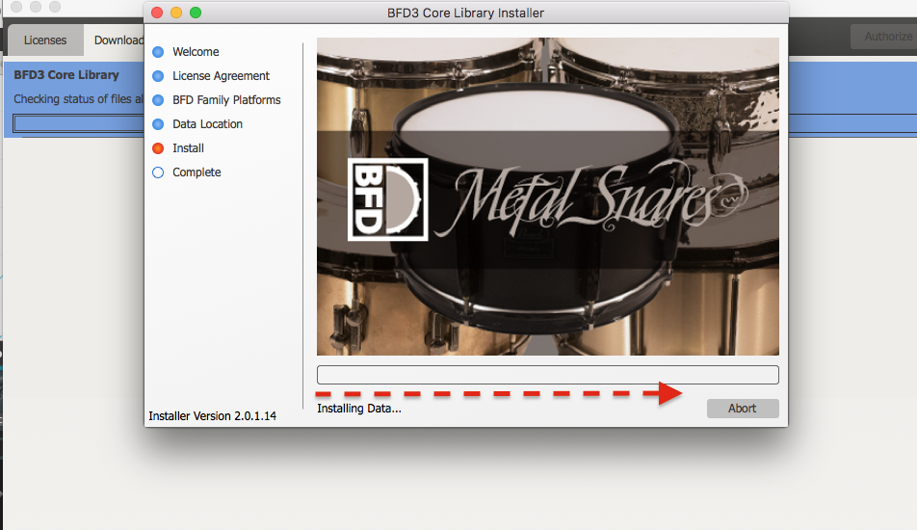The height and width of the screenshot is (530, 917).
Task: Select the Welcome step bullet
Action: tap(158, 52)
